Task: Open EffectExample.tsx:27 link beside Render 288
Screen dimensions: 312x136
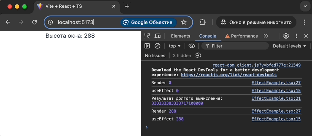Action: [276, 111]
